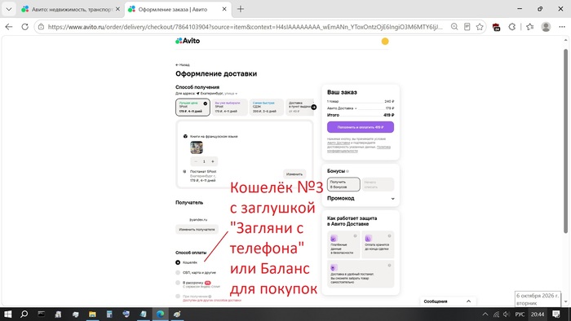
Task: Open the reader view icon in address bar
Action: click(x=467, y=27)
